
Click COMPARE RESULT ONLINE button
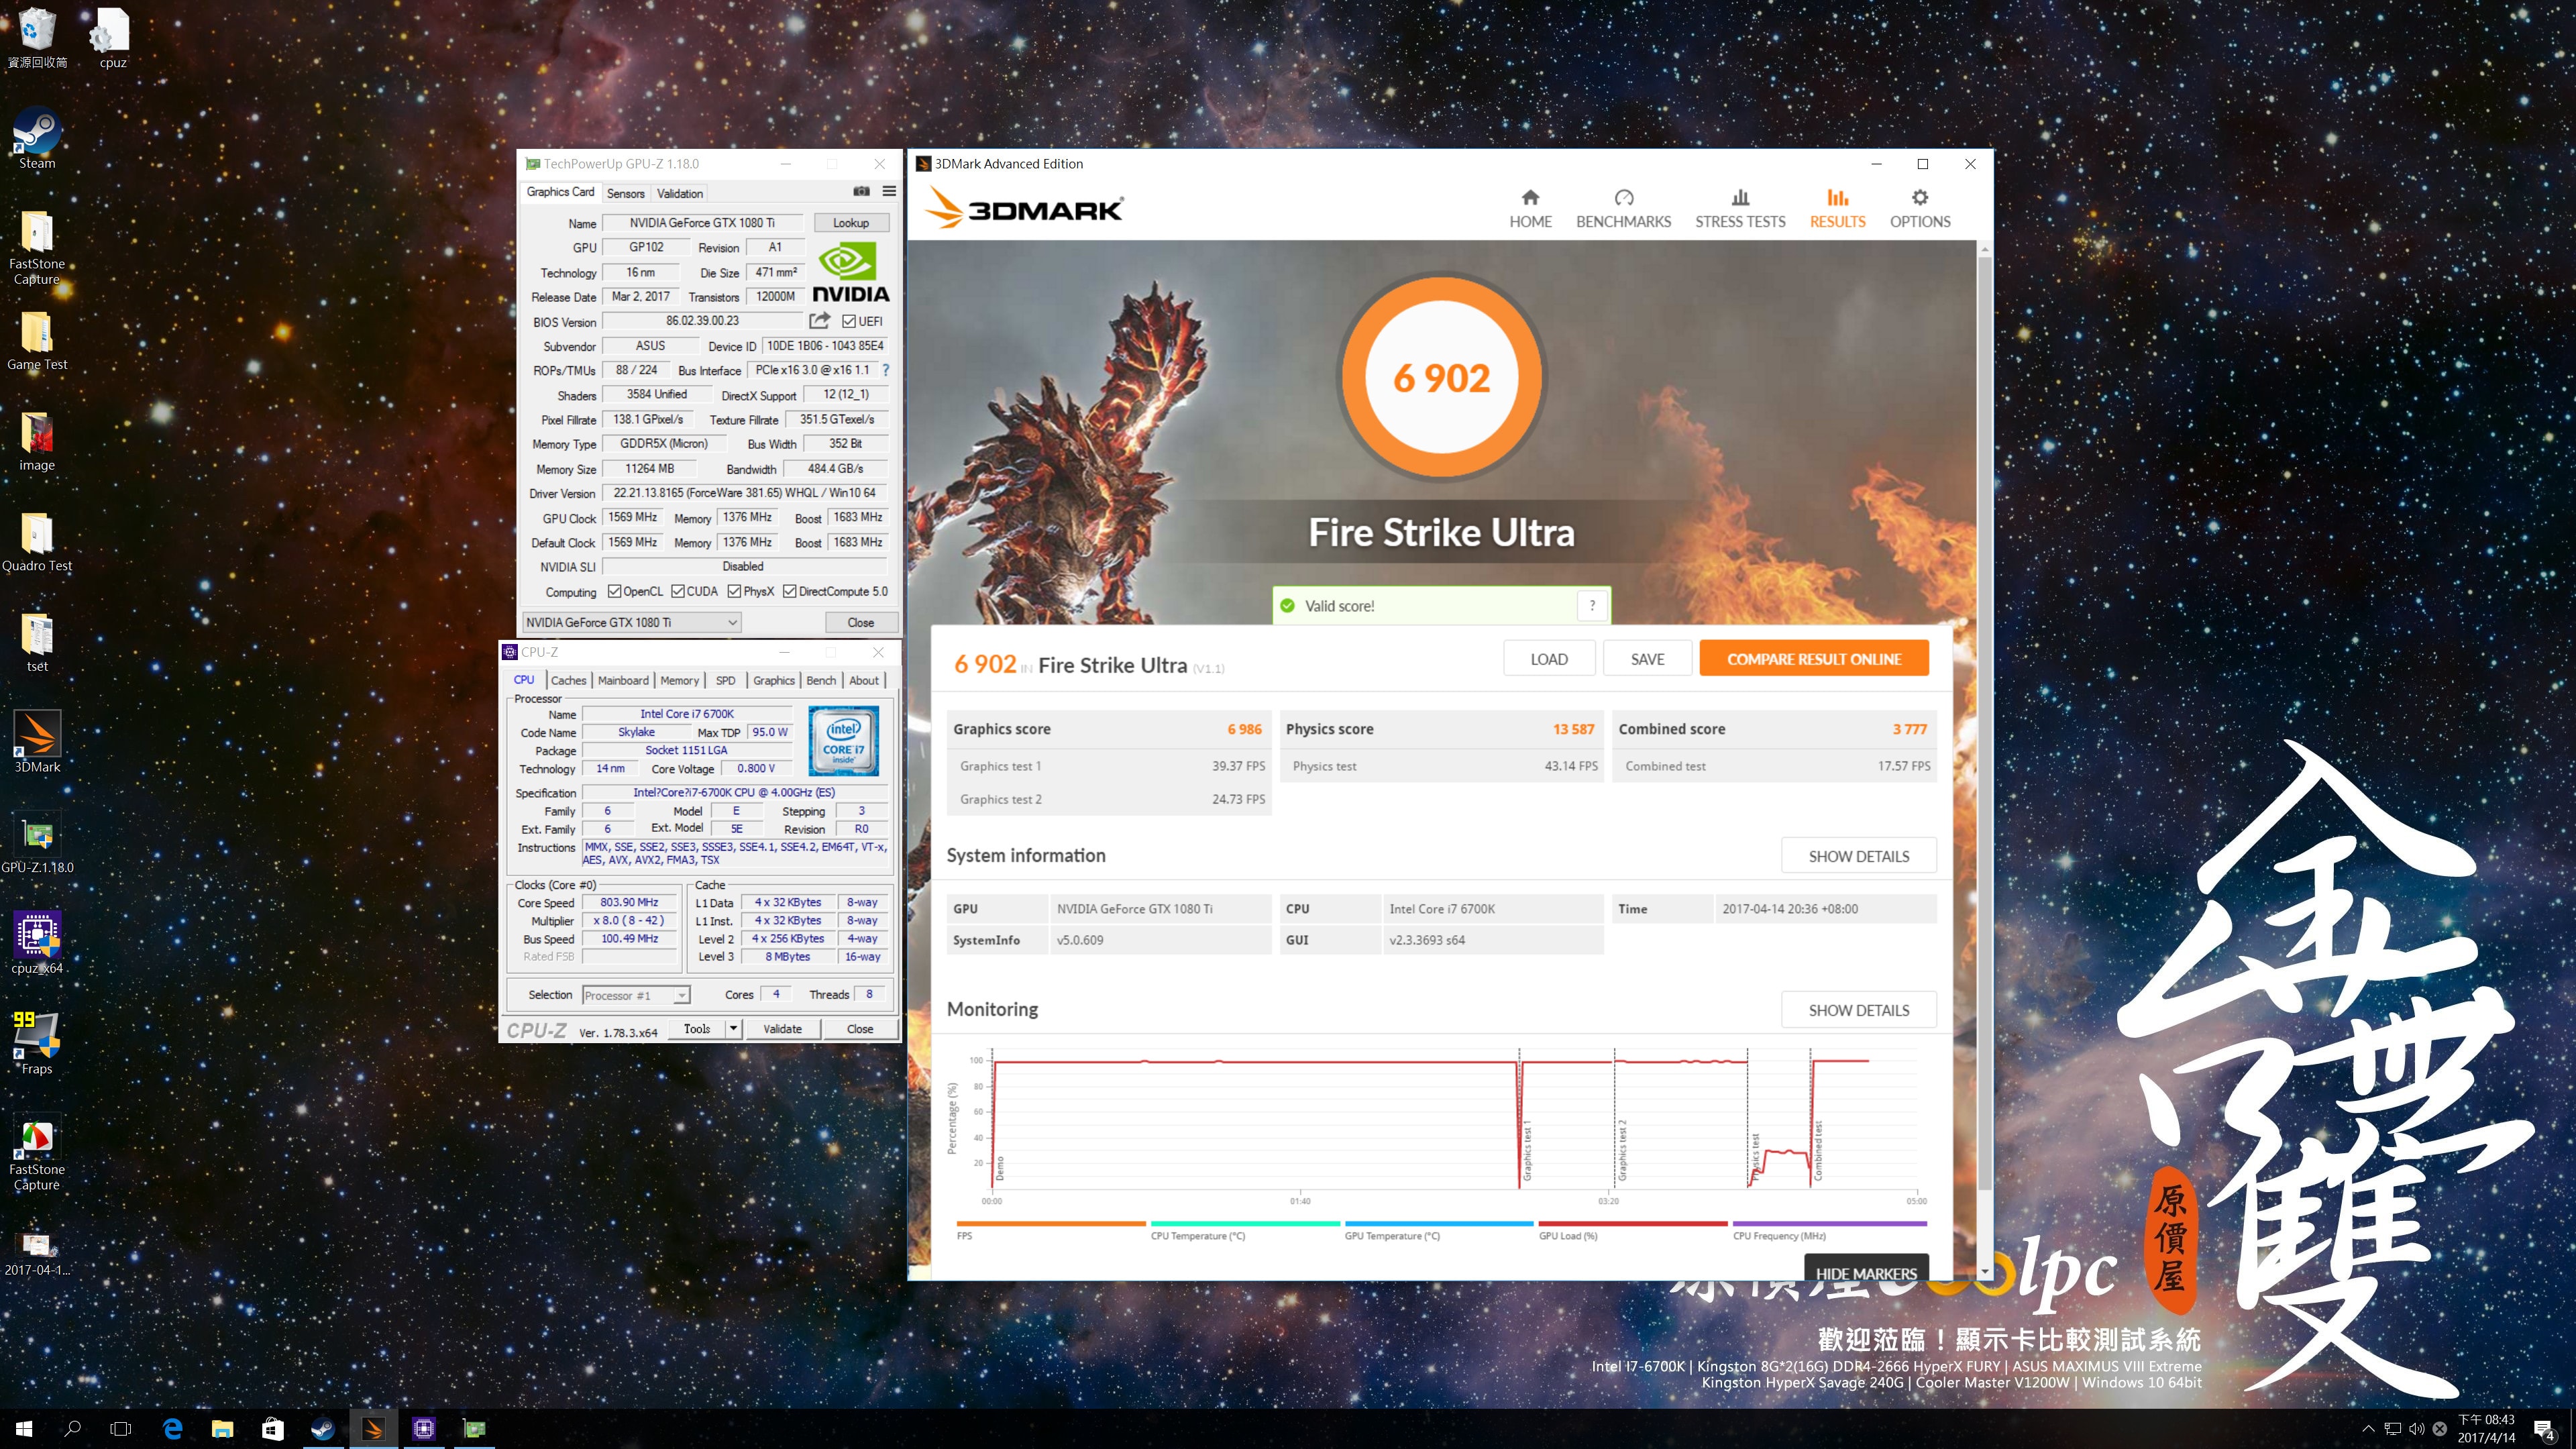pos(1813,659)
